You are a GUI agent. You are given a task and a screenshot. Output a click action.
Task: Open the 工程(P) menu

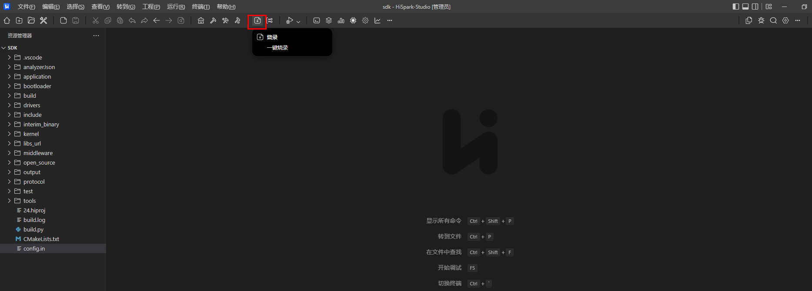tap(151, 7)
